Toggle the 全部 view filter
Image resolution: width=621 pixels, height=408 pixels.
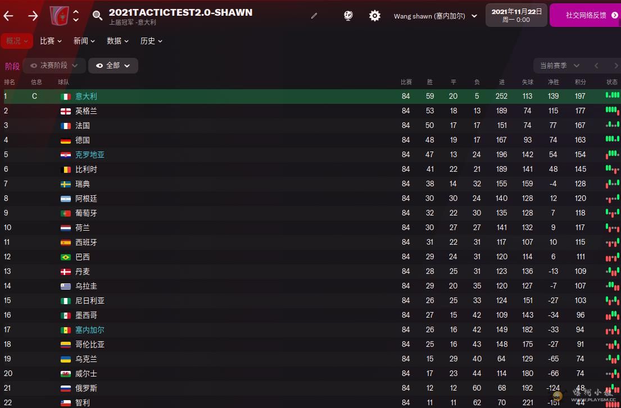113,66
